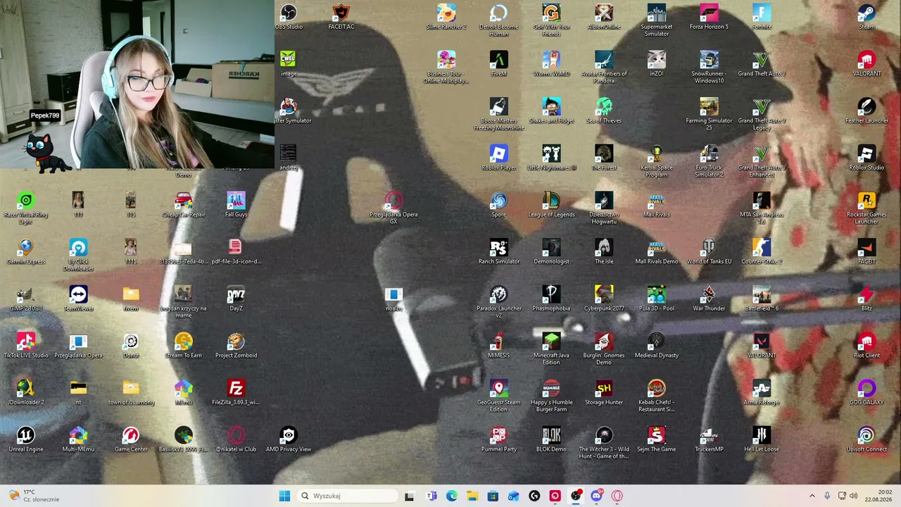This screenshot has height=507, width=901.
Task: Open the OBS Studio desktop shortcut
Action: [x=289, y=17]
